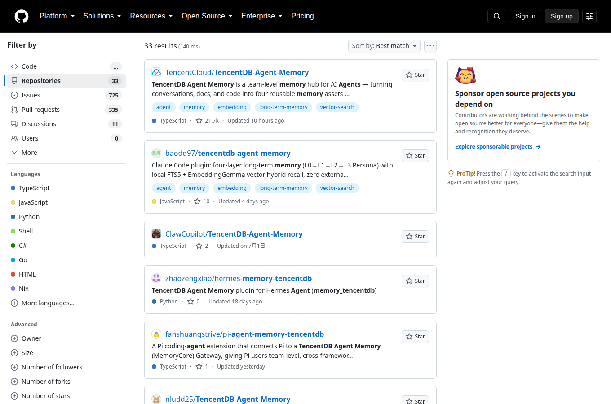Screen dimensions: 611x404
Task: Open the GitHub homepage logo
Action: [22, 16]
